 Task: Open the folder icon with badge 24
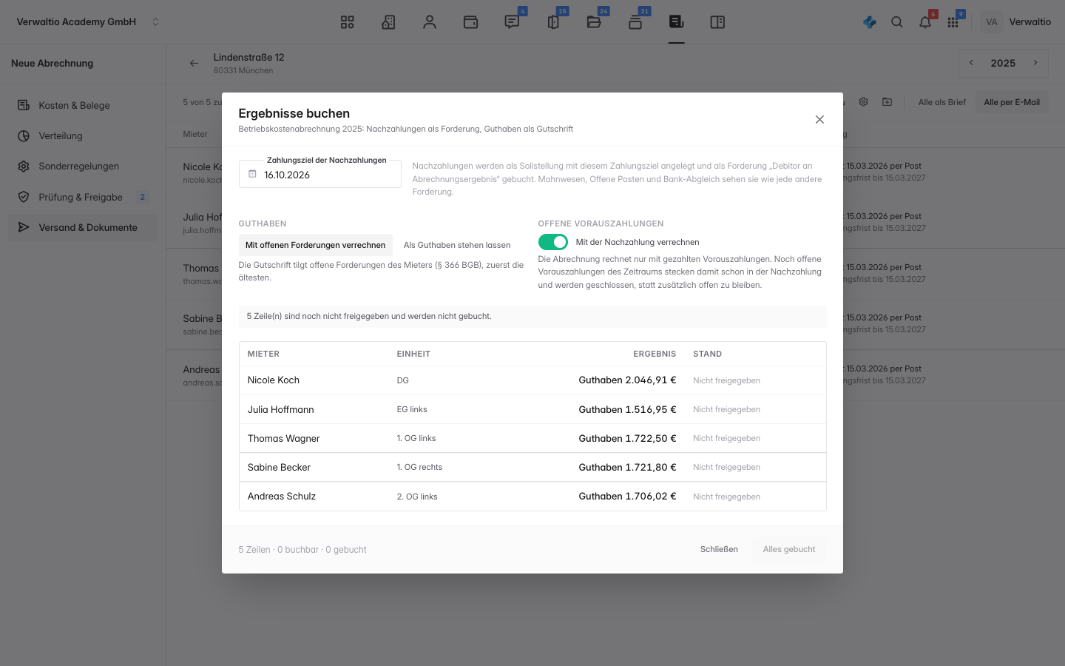point(594,22)
